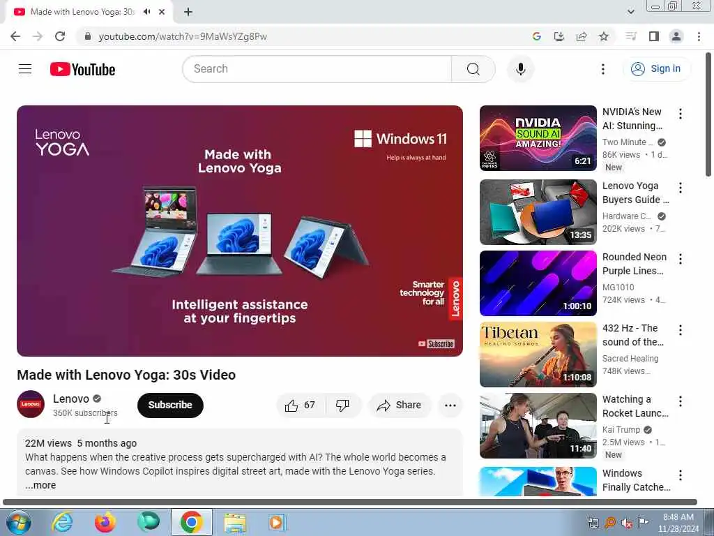Open Lenovo Yoga Buyers Guide thumbnail
This screenshot has width=714, height=536.
(x=538, y=212)
